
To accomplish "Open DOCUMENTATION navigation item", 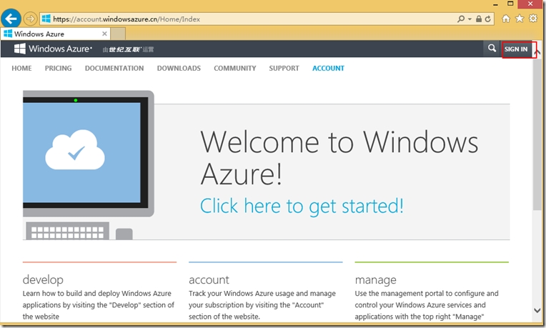I will 114,69.
